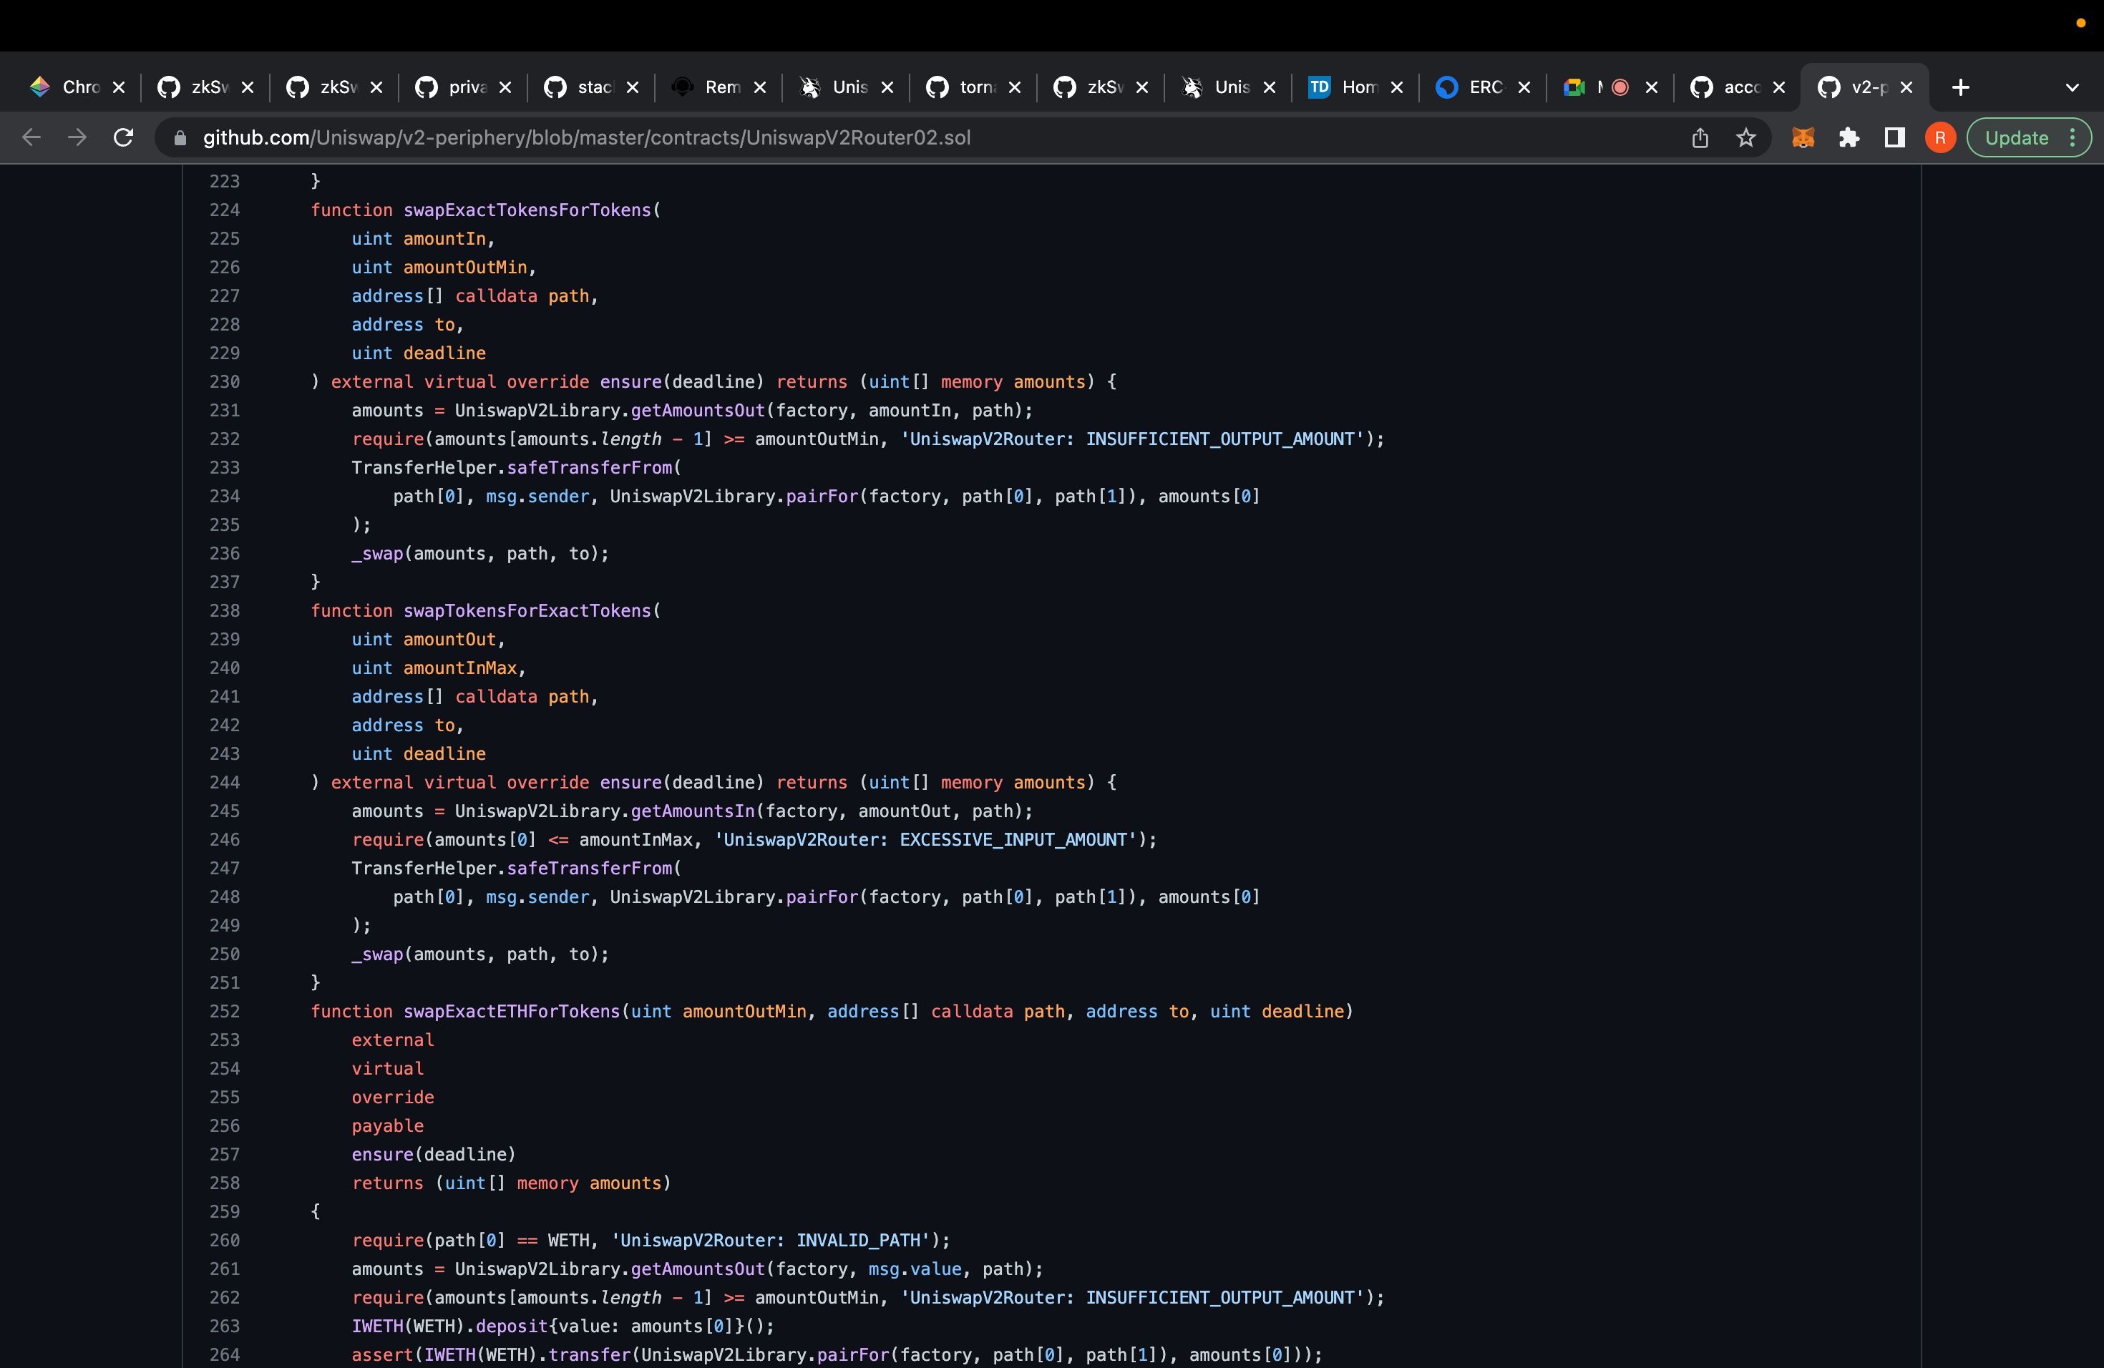The height and width of the screenshot is (1368, 2104).
Task: Click the blue favicon on the ERC tab
Action: [x=1446, y=87]
